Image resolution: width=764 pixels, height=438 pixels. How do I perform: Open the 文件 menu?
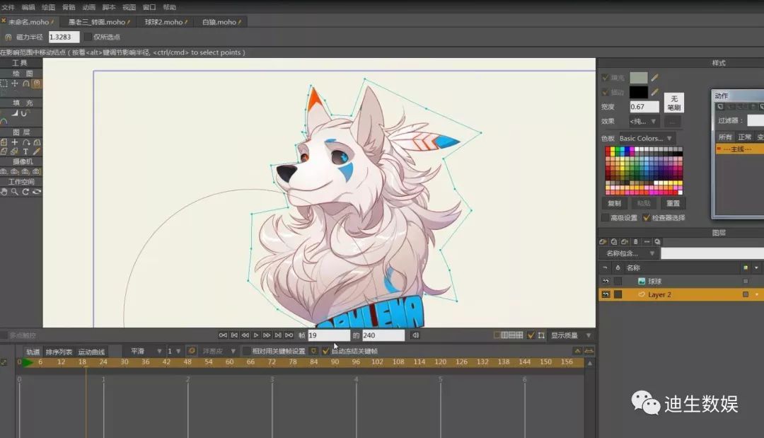pyautogui.click(x=8, y=7)
